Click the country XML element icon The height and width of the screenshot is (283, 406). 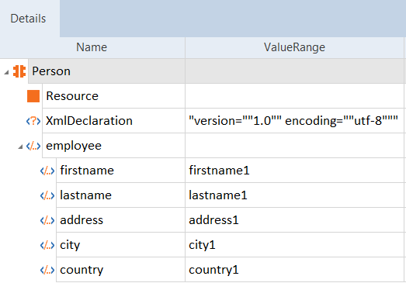coord(47,270)
